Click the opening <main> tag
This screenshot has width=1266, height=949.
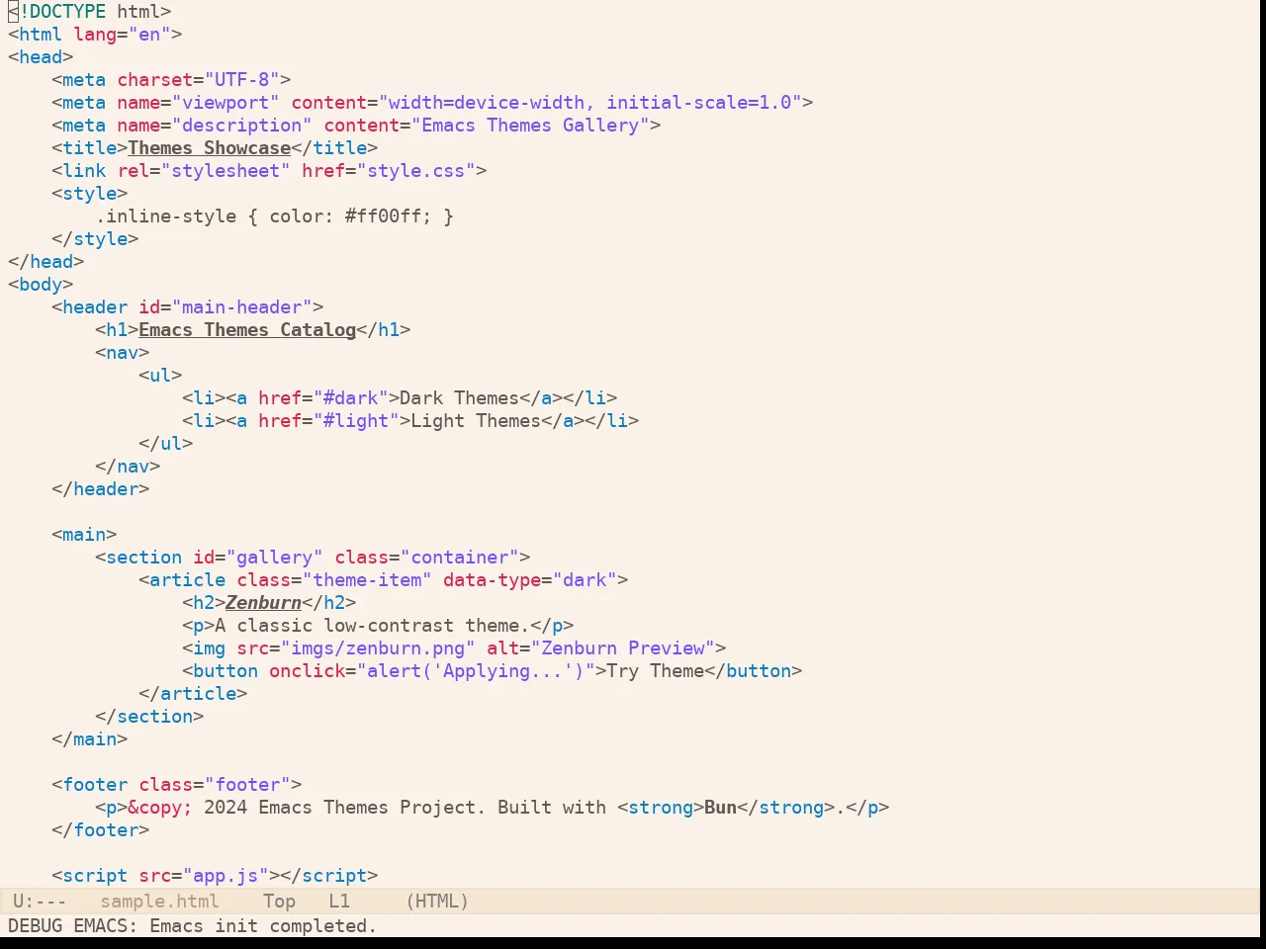[84, 535]
